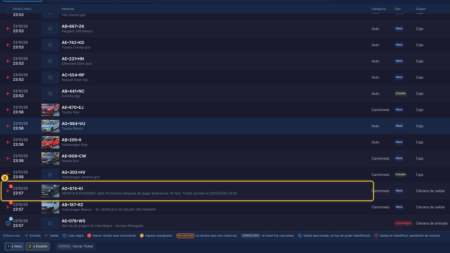Click the 'Cámara de entrada' origin for AE•078•WS
This screenshot has width=450, height=253.
pyautogui.click(x=432, y=223)
